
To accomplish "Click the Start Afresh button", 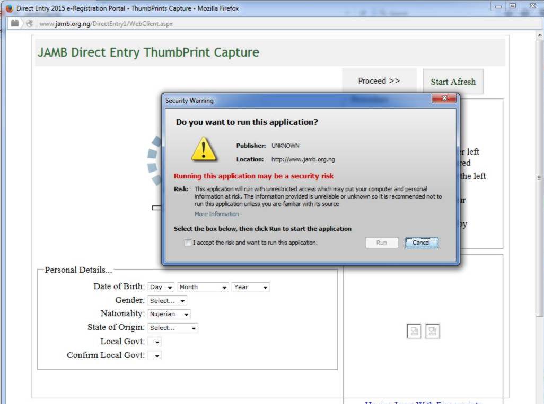I will [x=453, y=82].
